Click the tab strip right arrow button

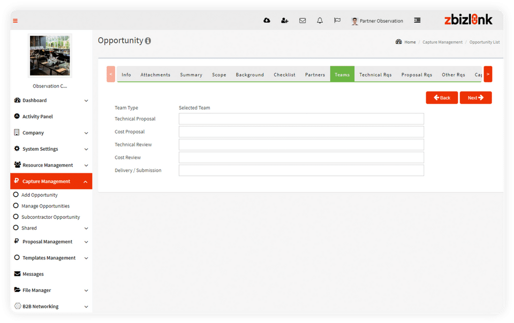click(x=488, y=74)
